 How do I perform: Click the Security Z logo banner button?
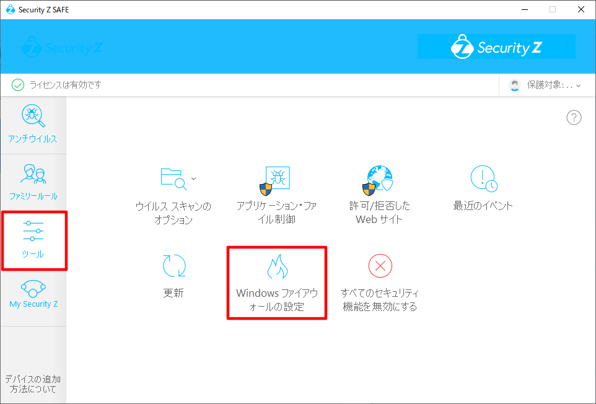[496, 47]
